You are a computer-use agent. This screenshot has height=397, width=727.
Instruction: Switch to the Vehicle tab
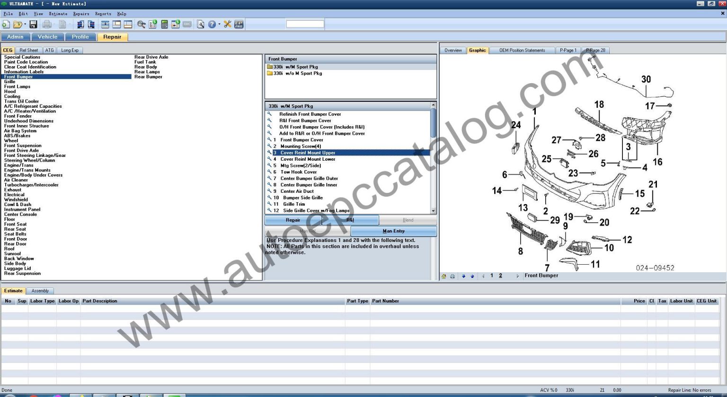tap(47, 37)
